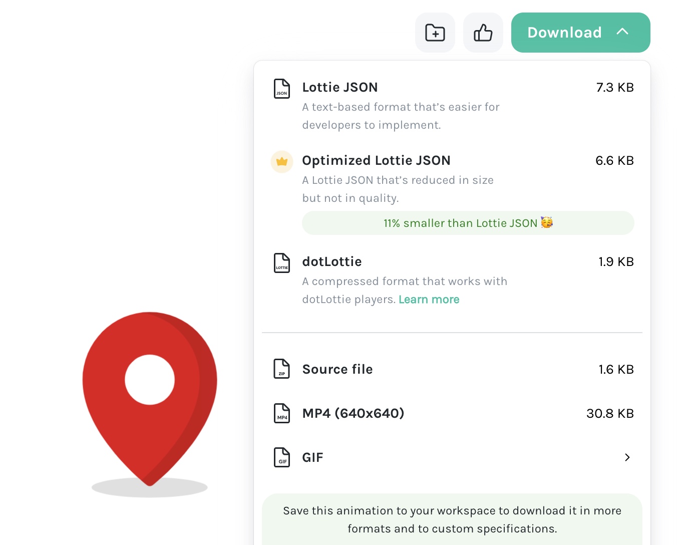677x545 pixels.
Task: Download the Source file
Action: pos(452,369)
